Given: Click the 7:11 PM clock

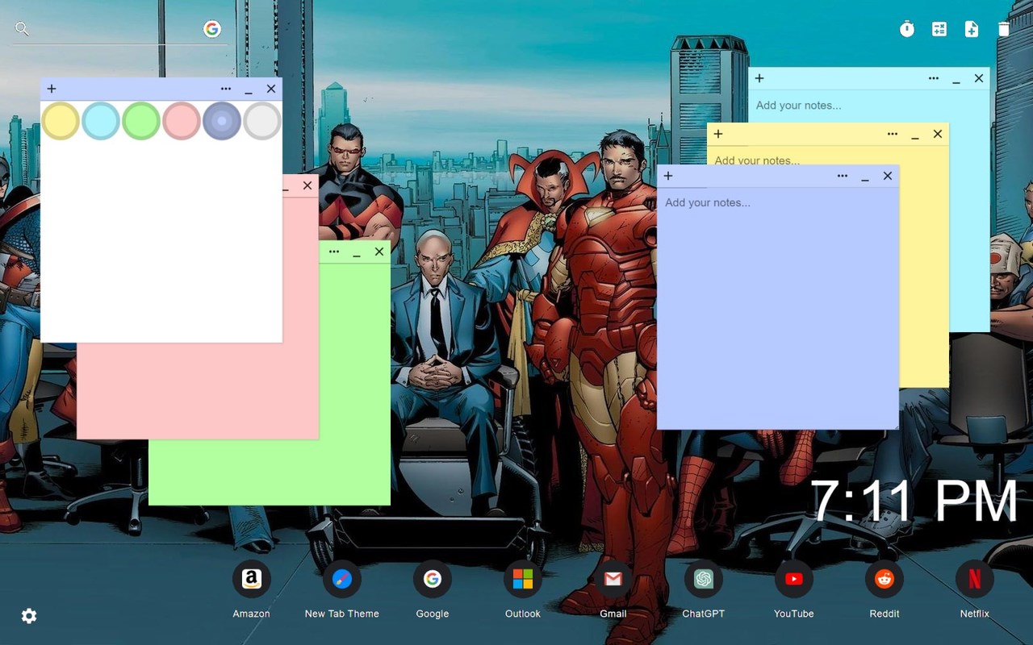Looking at the screenshot, I should point(914,501).
